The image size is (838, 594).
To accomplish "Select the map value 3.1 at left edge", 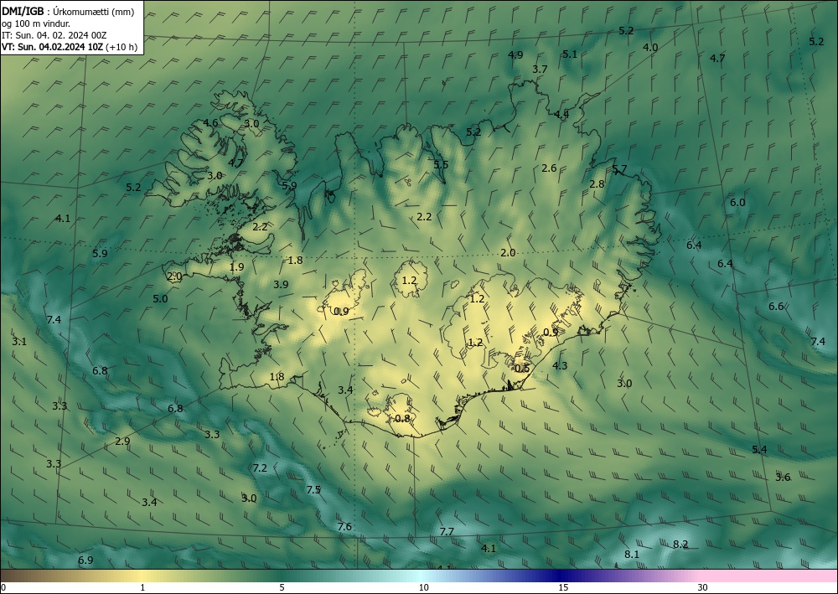I will tap(19, 341).
